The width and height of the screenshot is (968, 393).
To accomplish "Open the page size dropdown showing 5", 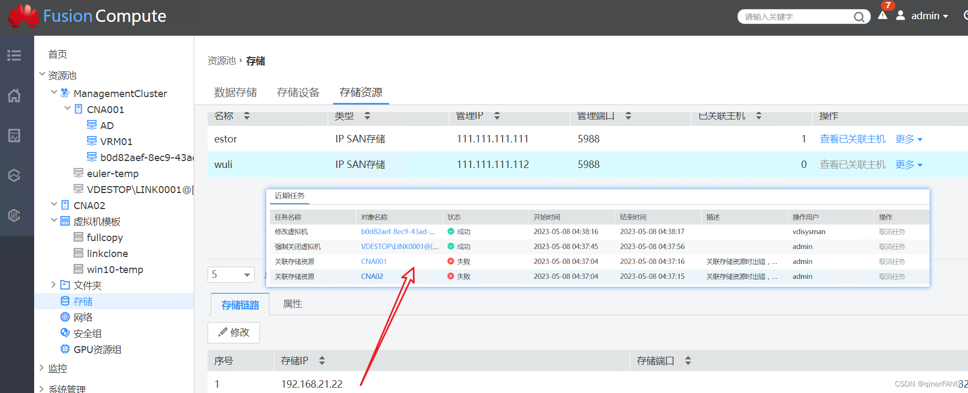I will [231, 275].
